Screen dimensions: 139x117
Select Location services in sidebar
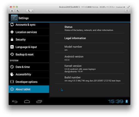[x=29, y=32]
